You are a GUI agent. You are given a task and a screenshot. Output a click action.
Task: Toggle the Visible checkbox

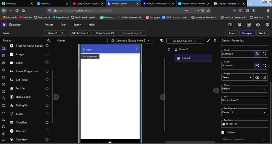pos(223,133)
